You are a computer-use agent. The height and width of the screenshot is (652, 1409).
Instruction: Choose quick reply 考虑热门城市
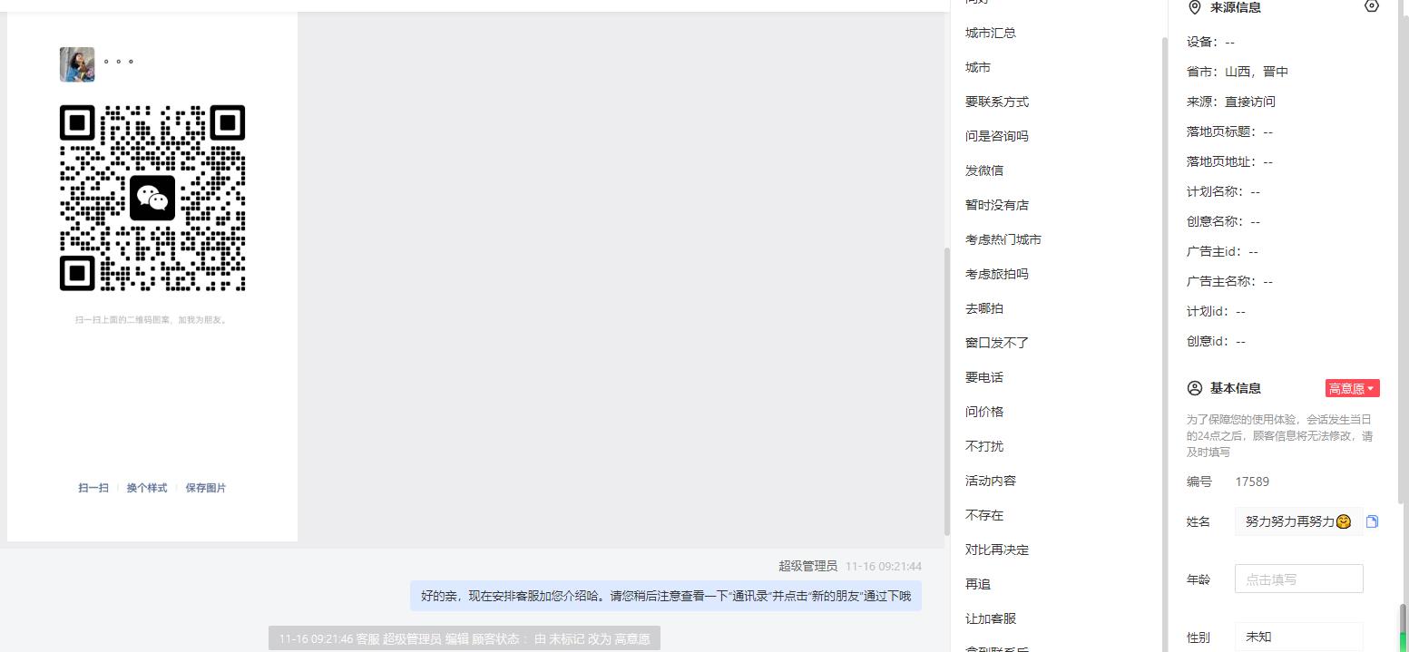[1003, 239]
